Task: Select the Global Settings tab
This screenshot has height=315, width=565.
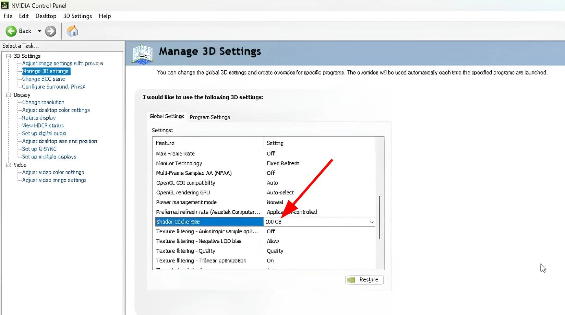Action: [x=167, y=116]
